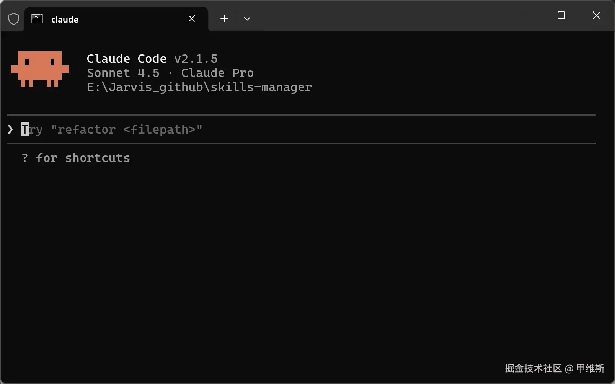Close the claude tab
The height and width of the screenshot is (384, 615).
192,19
